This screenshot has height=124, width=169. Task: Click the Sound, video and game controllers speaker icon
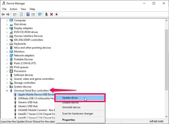[x=11, y=79]
